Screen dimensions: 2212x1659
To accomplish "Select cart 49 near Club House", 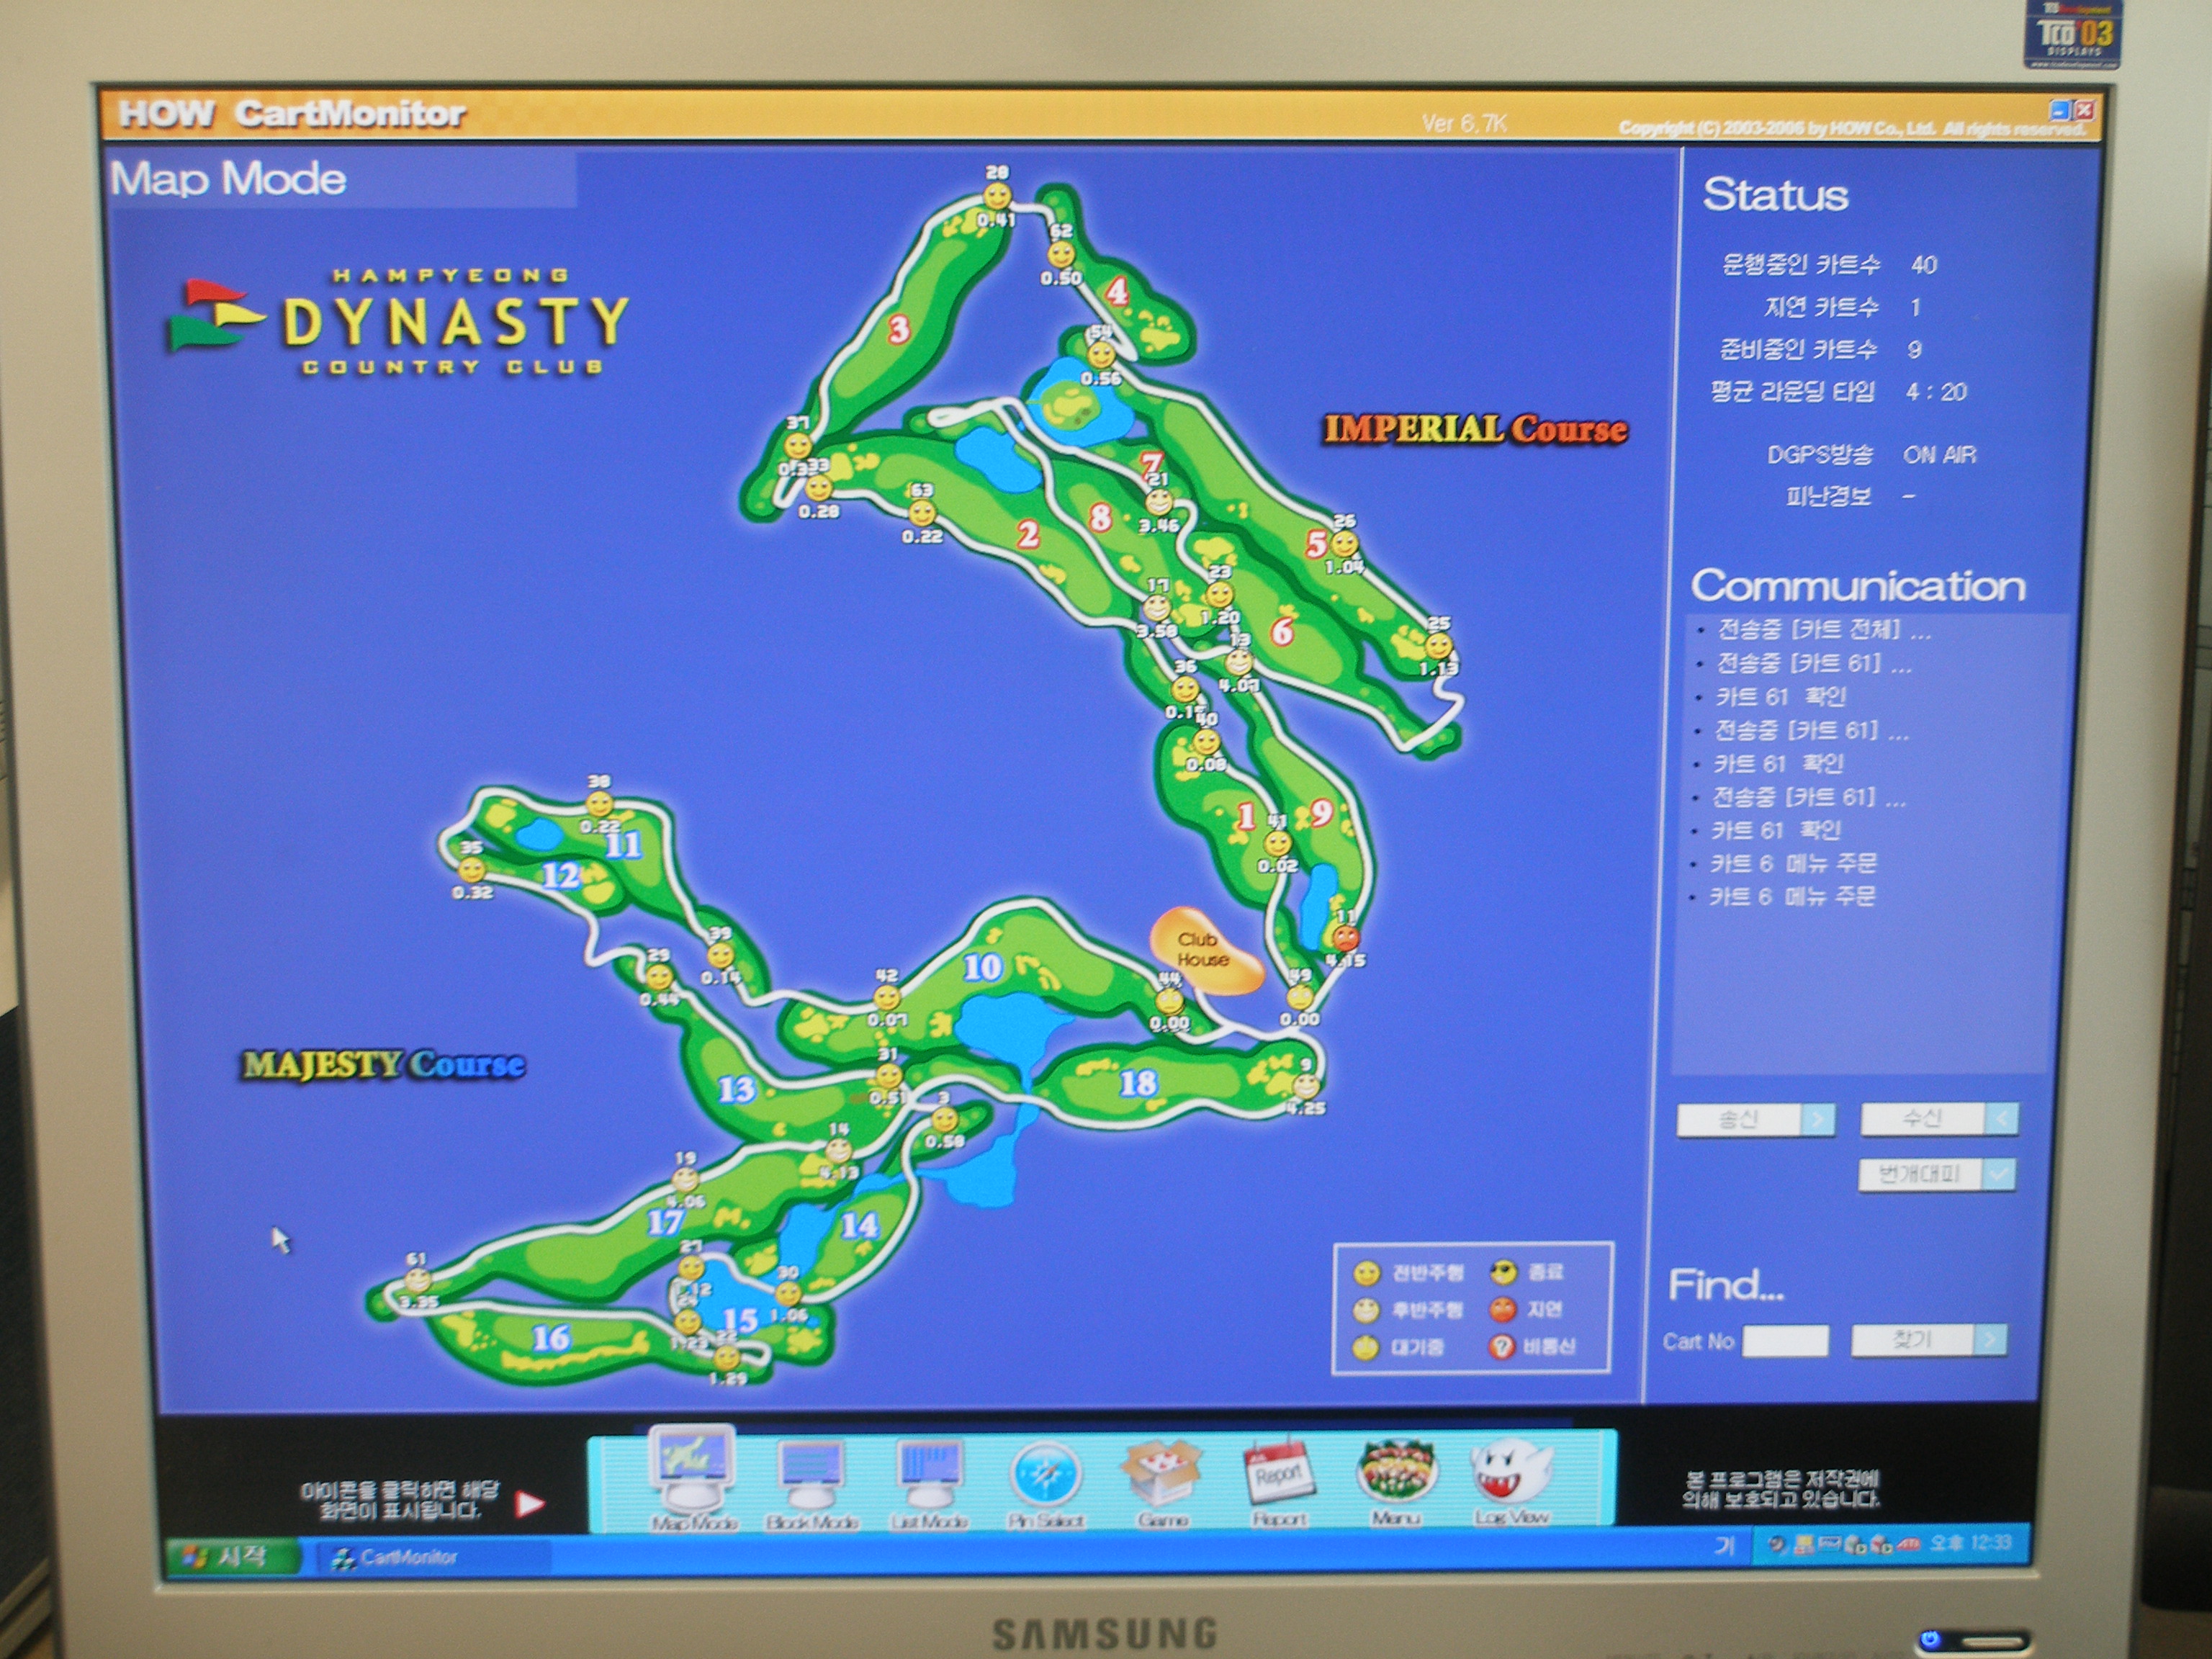I will (1300, 997).
